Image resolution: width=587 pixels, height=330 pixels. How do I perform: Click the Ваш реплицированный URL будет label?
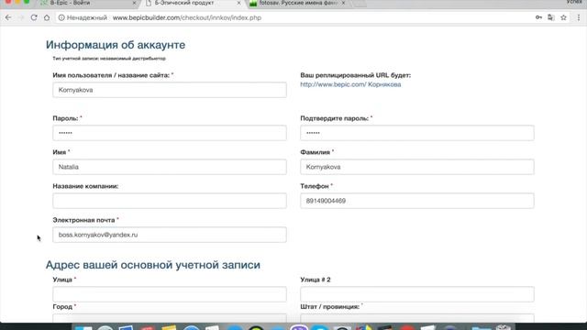coord(355,75)
